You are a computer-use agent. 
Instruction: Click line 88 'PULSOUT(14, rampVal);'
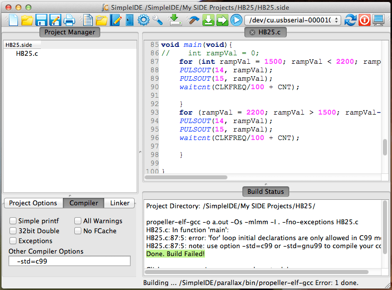coord(226,70)
